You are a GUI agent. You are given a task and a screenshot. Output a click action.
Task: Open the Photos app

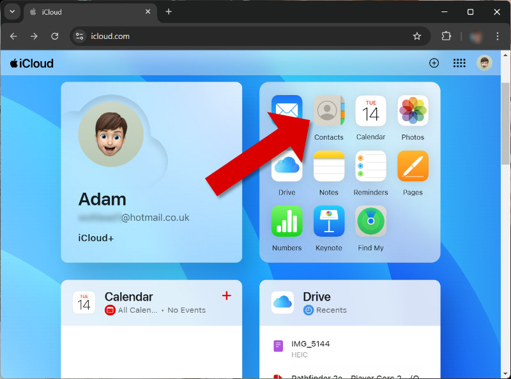pyautogui.click(x=413, y=110)
